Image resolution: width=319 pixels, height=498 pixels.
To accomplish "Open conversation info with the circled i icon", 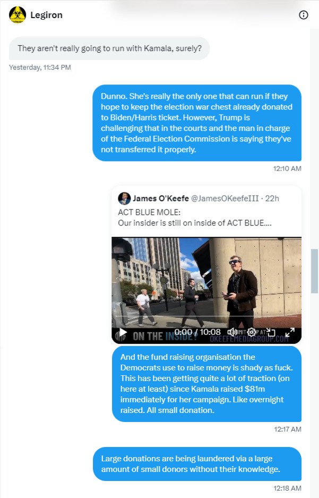I will [x=304, y=15].
